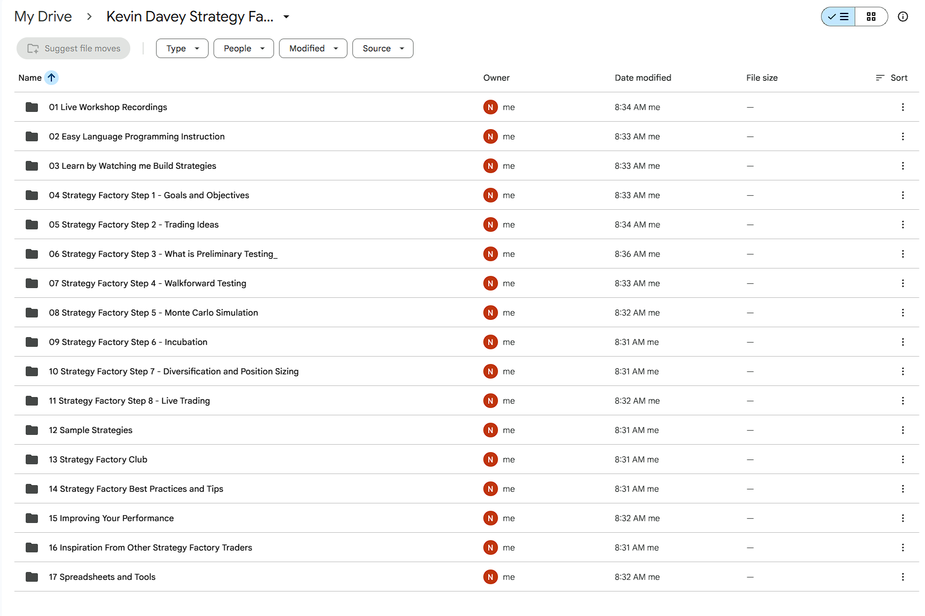Select folder 15 Improving Your Performance
This screenshot has width=925, height=616.
point(467,518)
